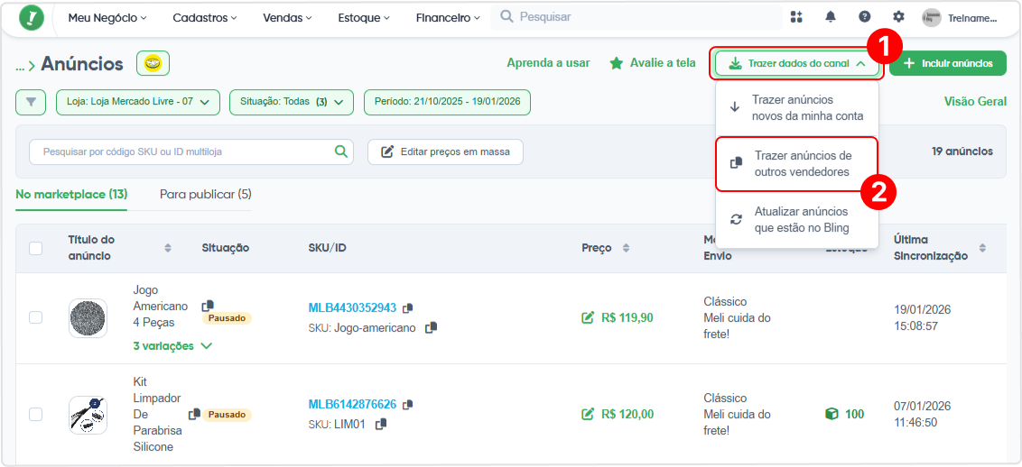
Task: Open the help question mark icon
Action: point(864,17)
